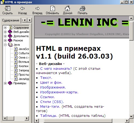Click the JavaAp topic page icon
This screenshot has height=123, width=134.
tap(16, 79)
